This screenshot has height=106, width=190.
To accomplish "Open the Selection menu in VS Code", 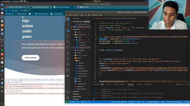I will pos(76,15).
